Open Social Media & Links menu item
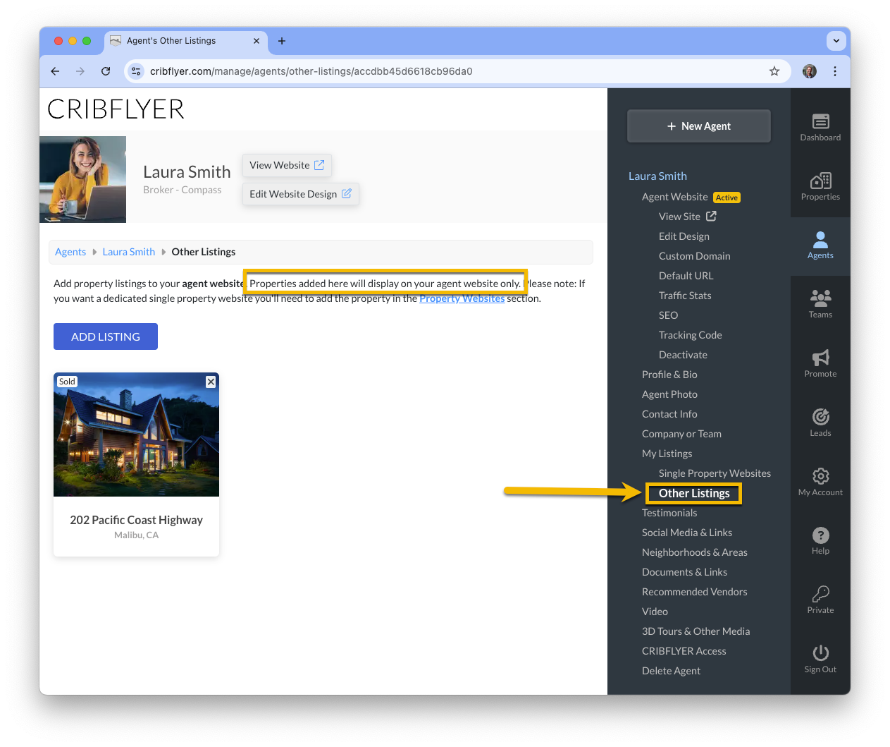The height and width of the screenshot is (747, 890). (x=687, y=533)
